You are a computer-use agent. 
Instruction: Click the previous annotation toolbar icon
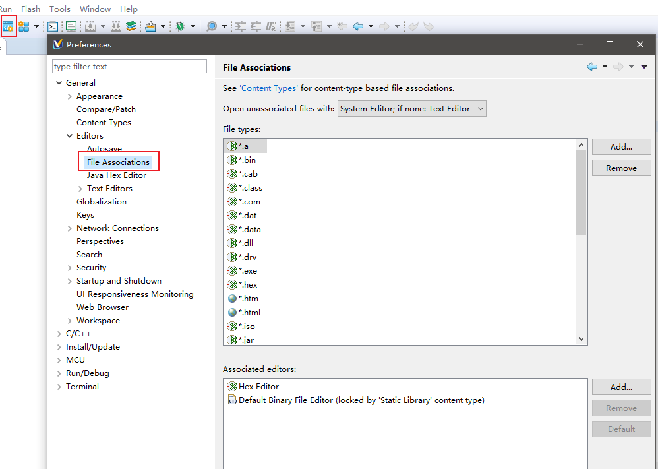(x=316, y=26)
